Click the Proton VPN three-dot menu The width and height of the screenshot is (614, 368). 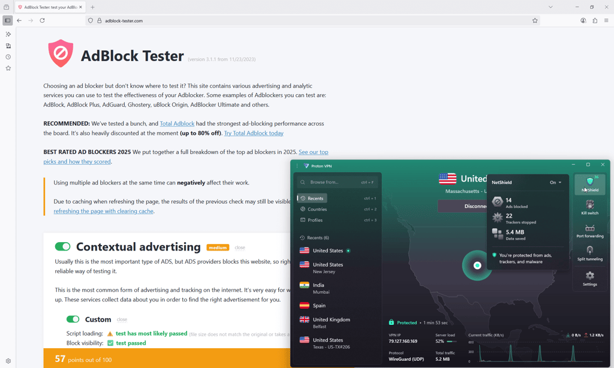(x=297, y=166)
